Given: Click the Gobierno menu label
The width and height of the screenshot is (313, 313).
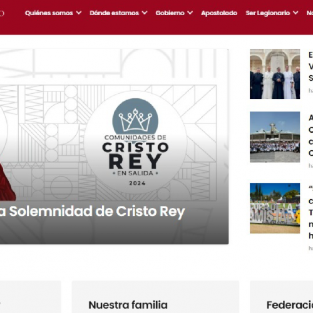Looking at the screenshot, I should [170, 13].
